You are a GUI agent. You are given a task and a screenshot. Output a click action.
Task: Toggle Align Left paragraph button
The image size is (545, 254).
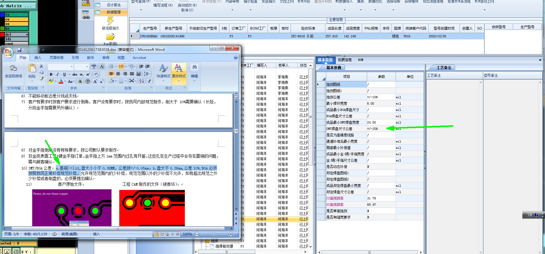(112, 74)
